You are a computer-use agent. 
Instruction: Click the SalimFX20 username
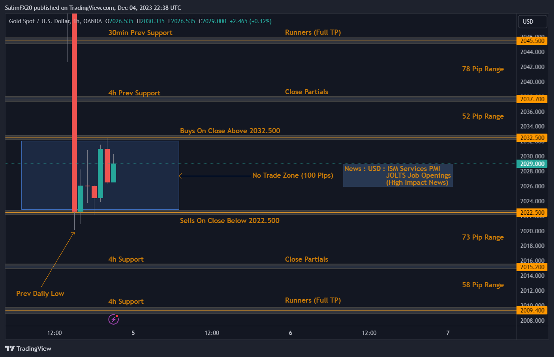[x=18, y=7]
